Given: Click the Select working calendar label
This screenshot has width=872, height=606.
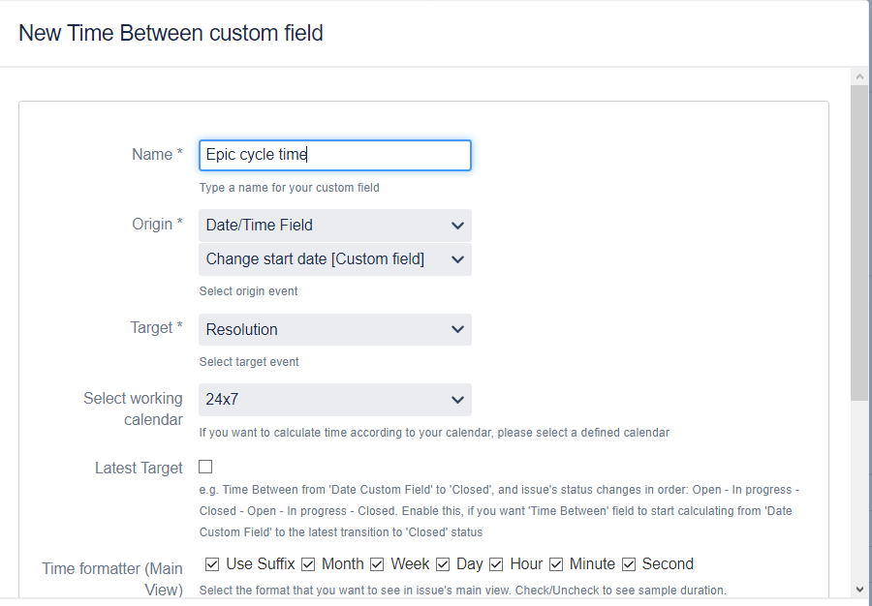Looking at the screenshot, I should 133,409.
